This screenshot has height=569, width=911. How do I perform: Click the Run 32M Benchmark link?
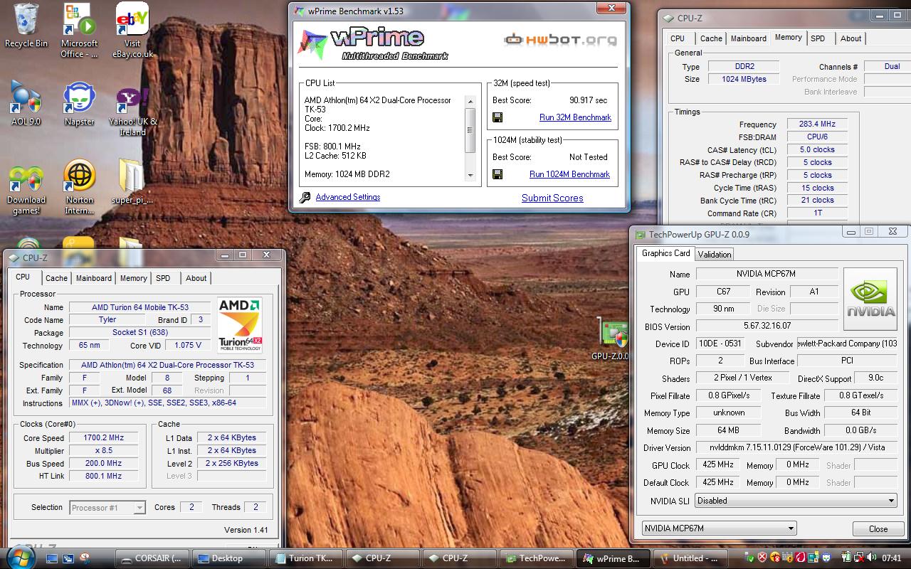pos(575,117)
